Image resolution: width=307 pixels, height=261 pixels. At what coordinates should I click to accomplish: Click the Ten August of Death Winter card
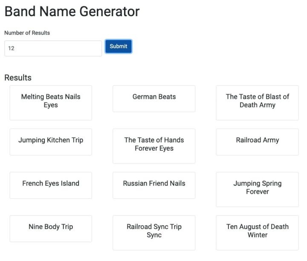pyautogui.click(x=257, y=232)
